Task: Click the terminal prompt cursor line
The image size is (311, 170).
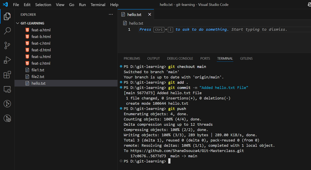Action: point(147,161)
